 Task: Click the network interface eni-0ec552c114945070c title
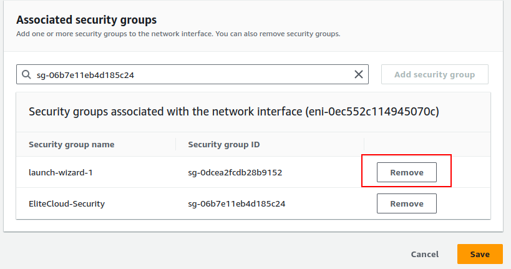234,112
